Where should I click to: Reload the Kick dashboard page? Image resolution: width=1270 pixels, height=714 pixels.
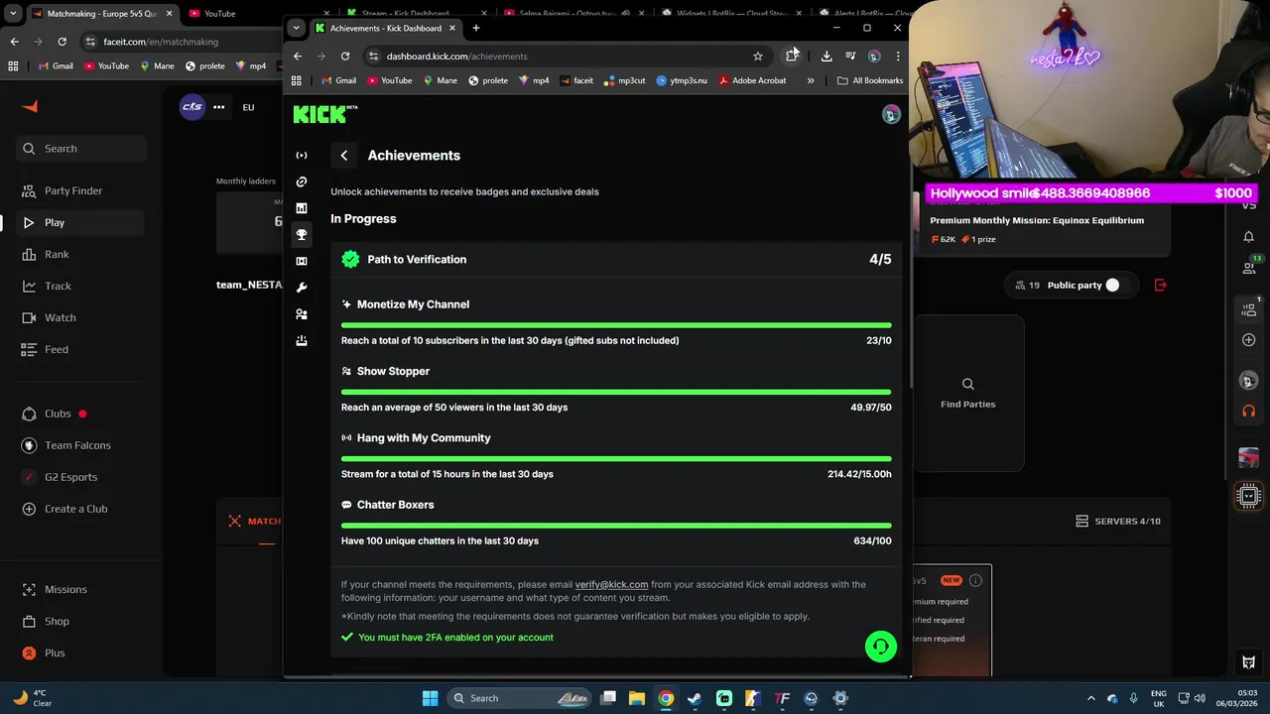coord(345,57)
